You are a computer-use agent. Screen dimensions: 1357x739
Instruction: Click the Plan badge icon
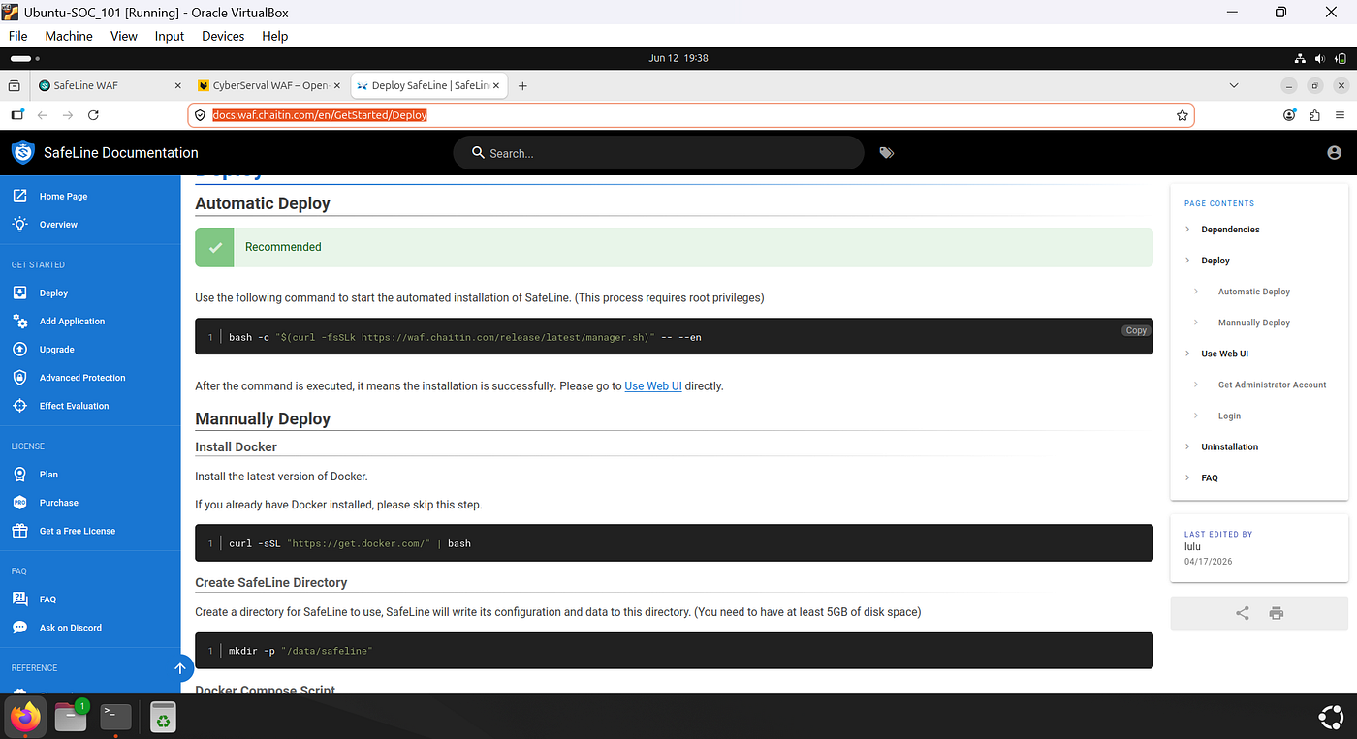point(19,474)
